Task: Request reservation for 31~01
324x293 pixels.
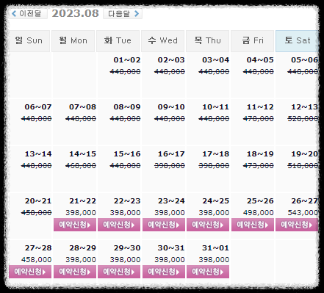Action: [208, 272]
